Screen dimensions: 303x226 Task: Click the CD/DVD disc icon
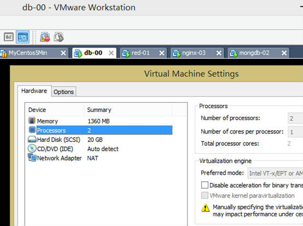click(x=32, y=148)
